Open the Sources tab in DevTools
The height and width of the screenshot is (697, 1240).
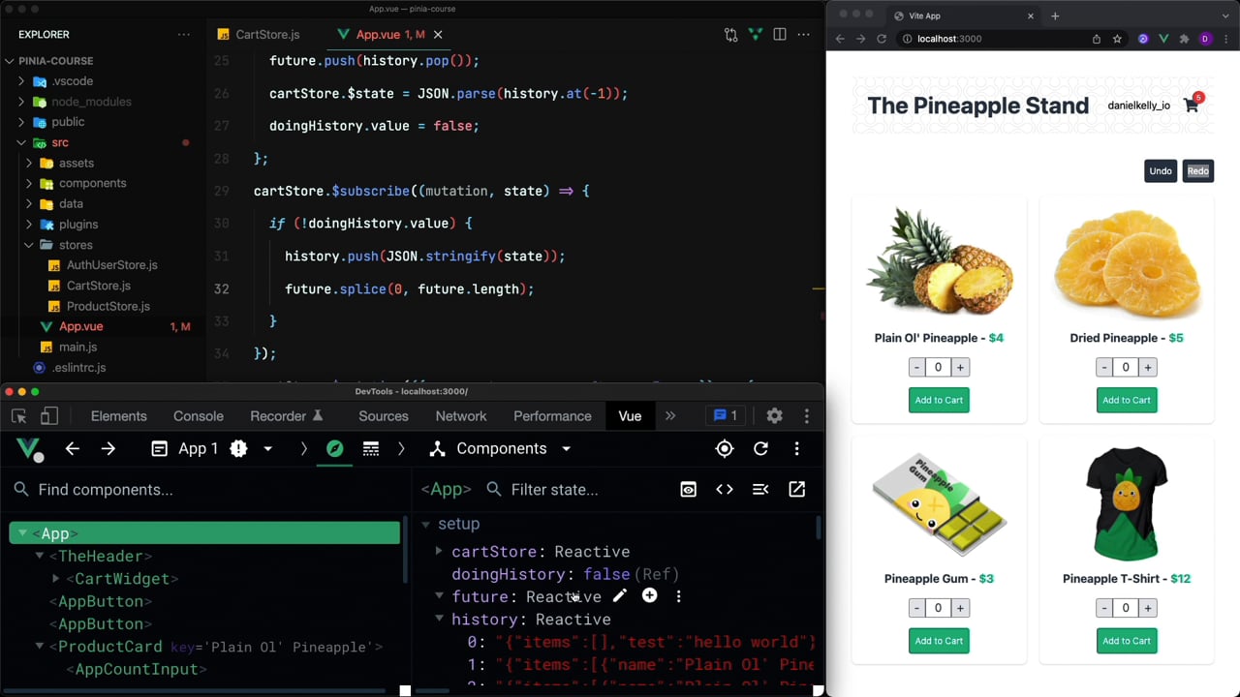coord(384,416)
